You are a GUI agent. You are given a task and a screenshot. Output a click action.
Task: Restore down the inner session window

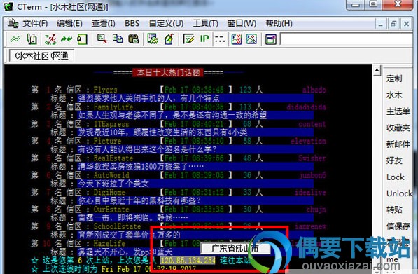click(393, 24)
